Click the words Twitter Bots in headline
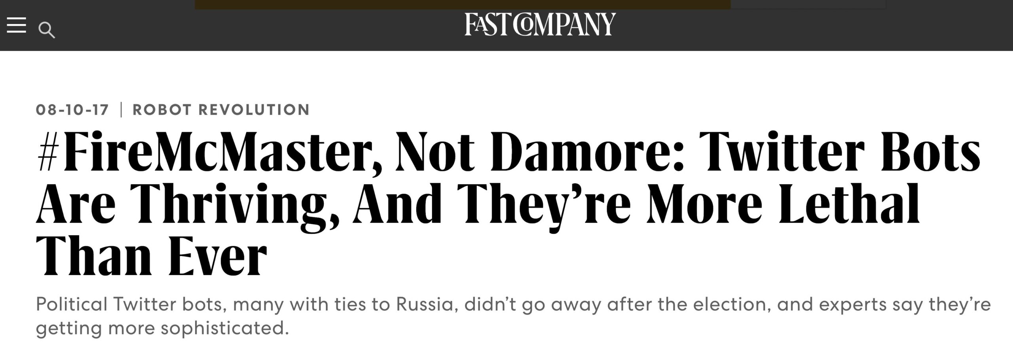 click(839, 153)
